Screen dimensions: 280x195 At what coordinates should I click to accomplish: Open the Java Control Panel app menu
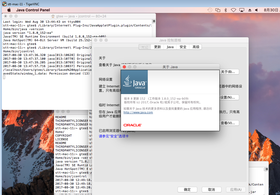(33, 10)
